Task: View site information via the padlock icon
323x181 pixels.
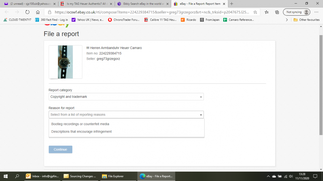Action: click(x=49, y=12)
